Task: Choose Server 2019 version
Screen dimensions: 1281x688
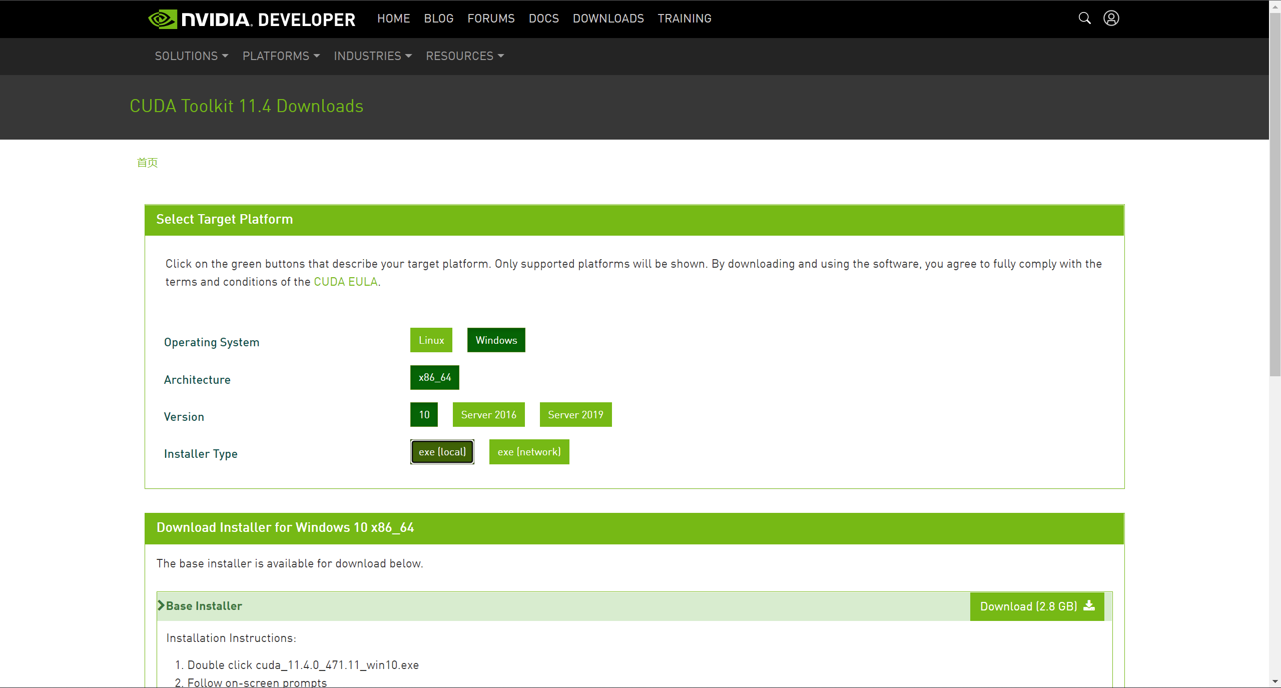Action: tap(575, 415)
